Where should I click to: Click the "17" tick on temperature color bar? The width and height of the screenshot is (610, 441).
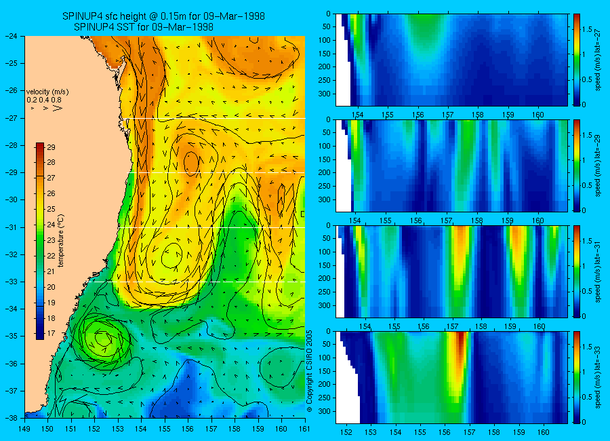pos(51,334)
